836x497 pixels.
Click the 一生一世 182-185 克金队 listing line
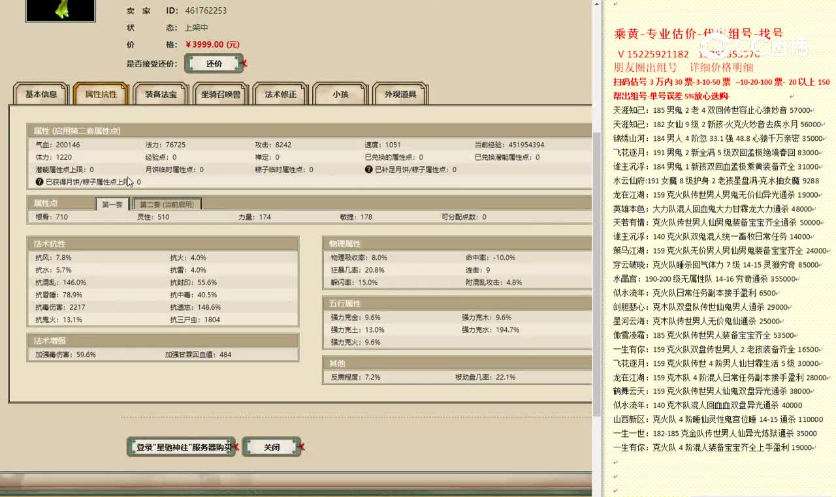pos(715,433)
